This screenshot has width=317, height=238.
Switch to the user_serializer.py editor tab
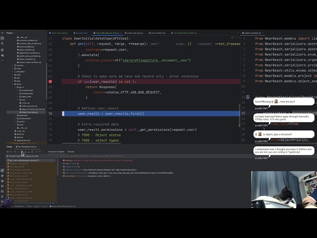(157, 33)
